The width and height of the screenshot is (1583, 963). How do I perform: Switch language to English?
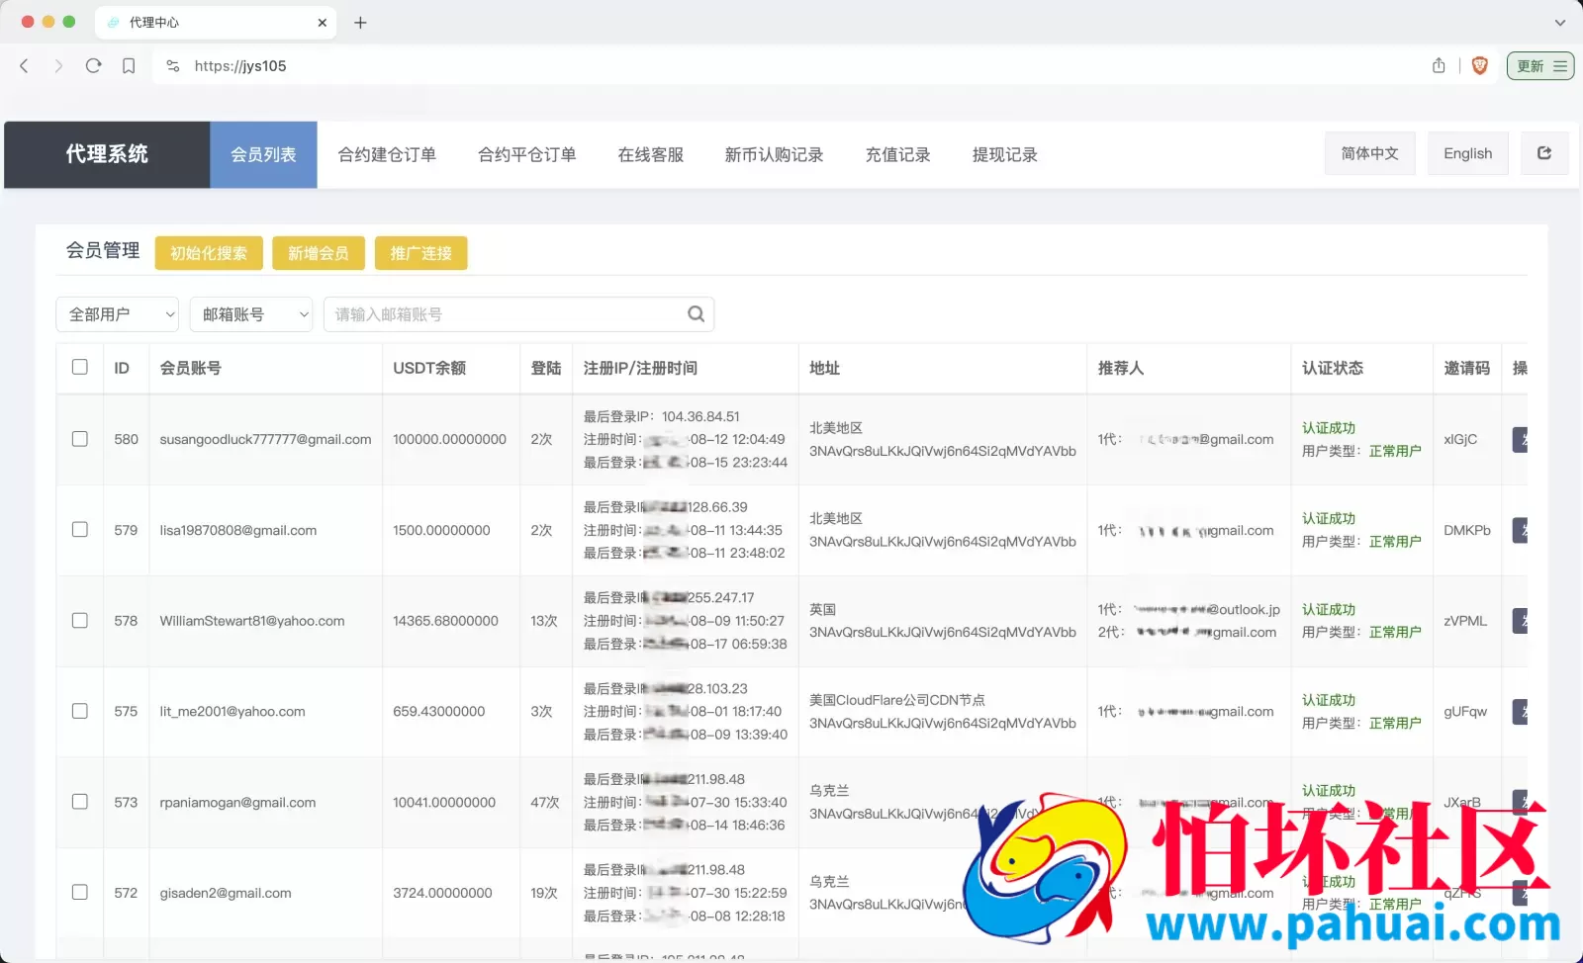click(x=1468, y=153)
